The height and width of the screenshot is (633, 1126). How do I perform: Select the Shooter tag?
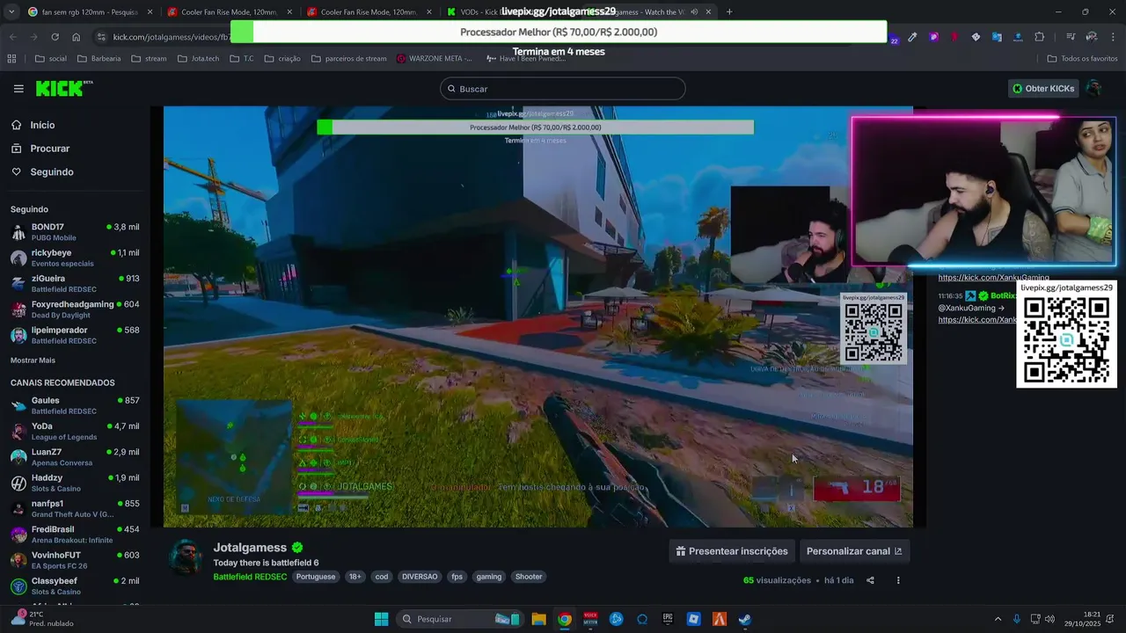(529, 577)
